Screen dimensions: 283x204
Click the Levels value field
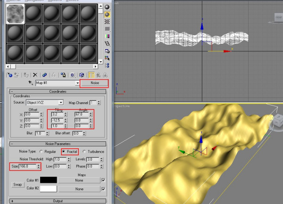[x=93, y=159]
